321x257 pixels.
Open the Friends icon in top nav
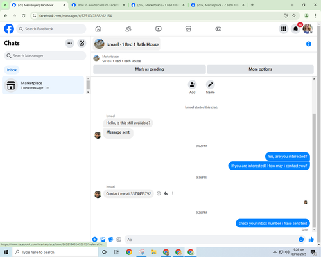tap(128, 29)
